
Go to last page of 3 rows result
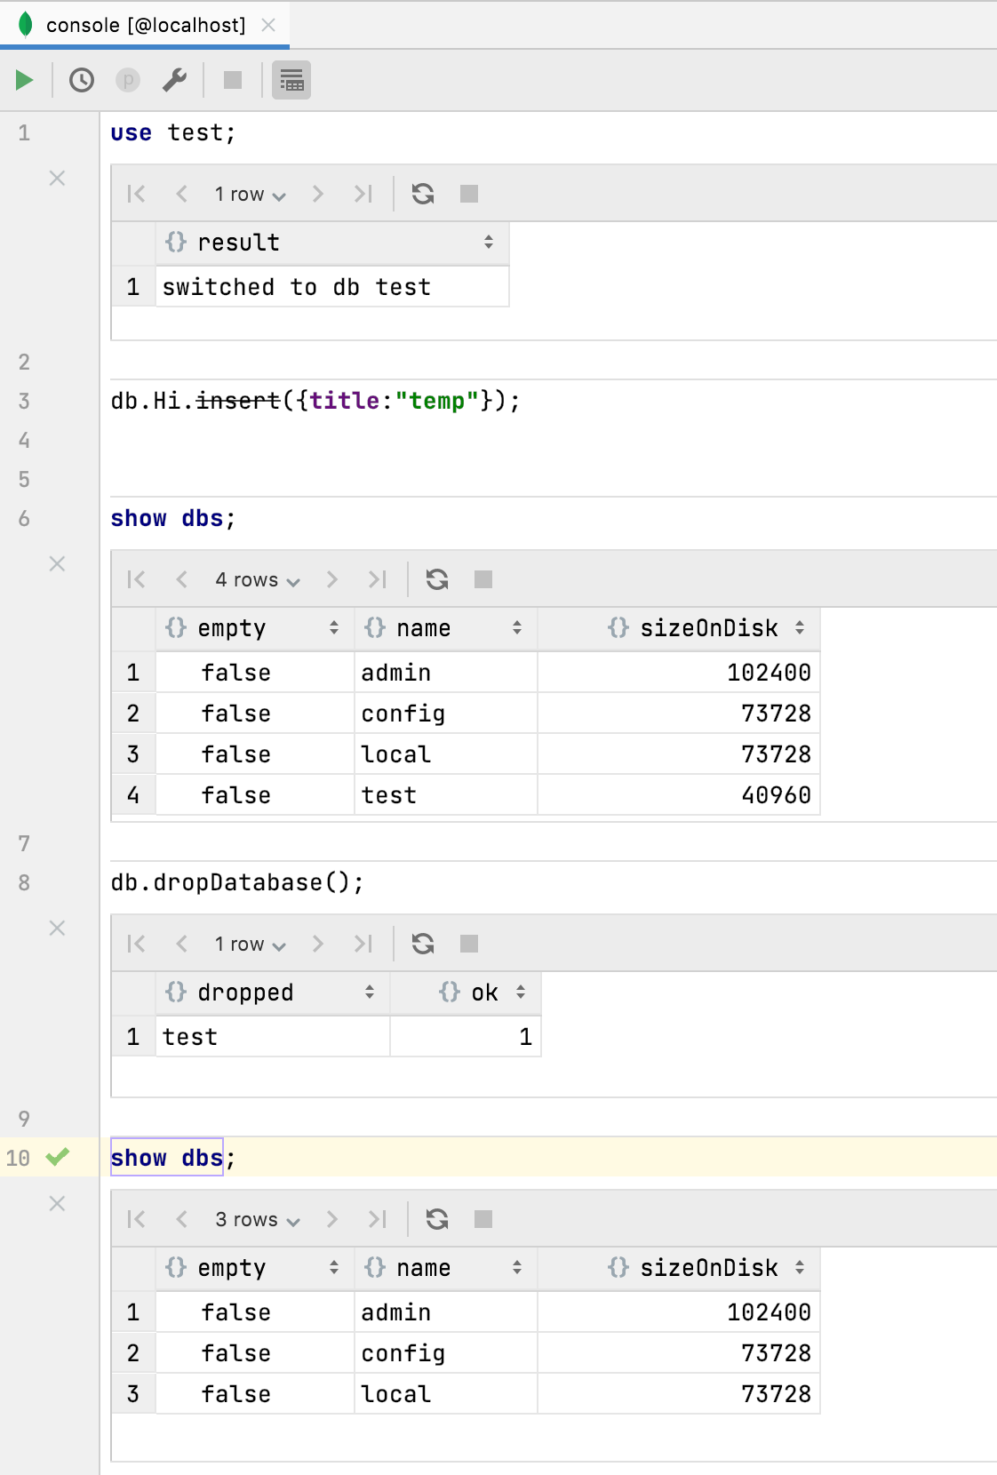(x=378, y=1219)
